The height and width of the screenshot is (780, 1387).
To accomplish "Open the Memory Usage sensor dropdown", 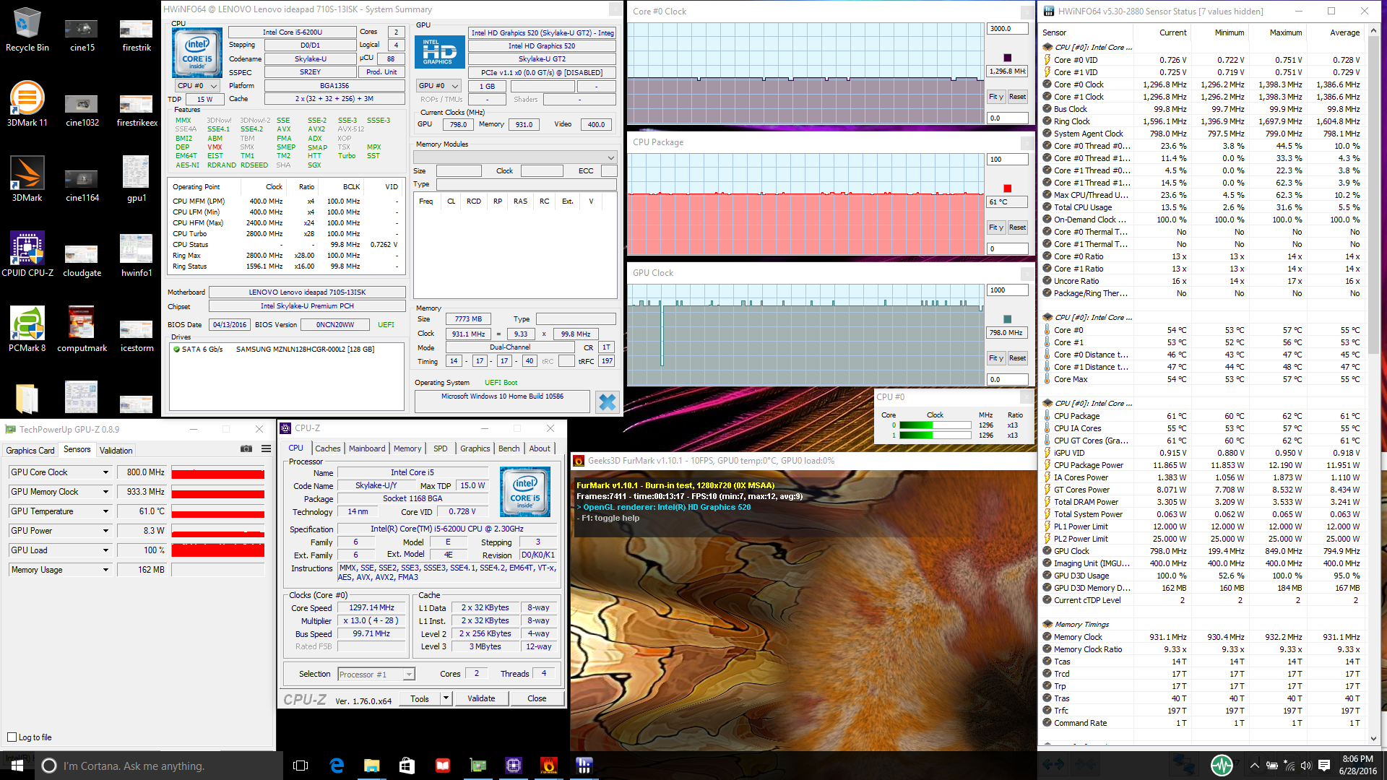I will [x=105, y=570].
